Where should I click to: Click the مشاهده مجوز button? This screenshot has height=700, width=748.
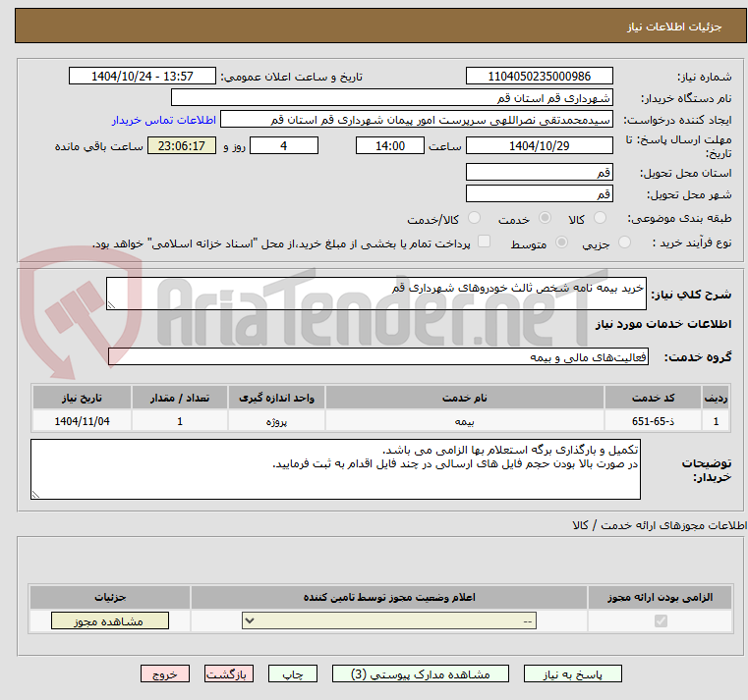click(x=110, y=620)
